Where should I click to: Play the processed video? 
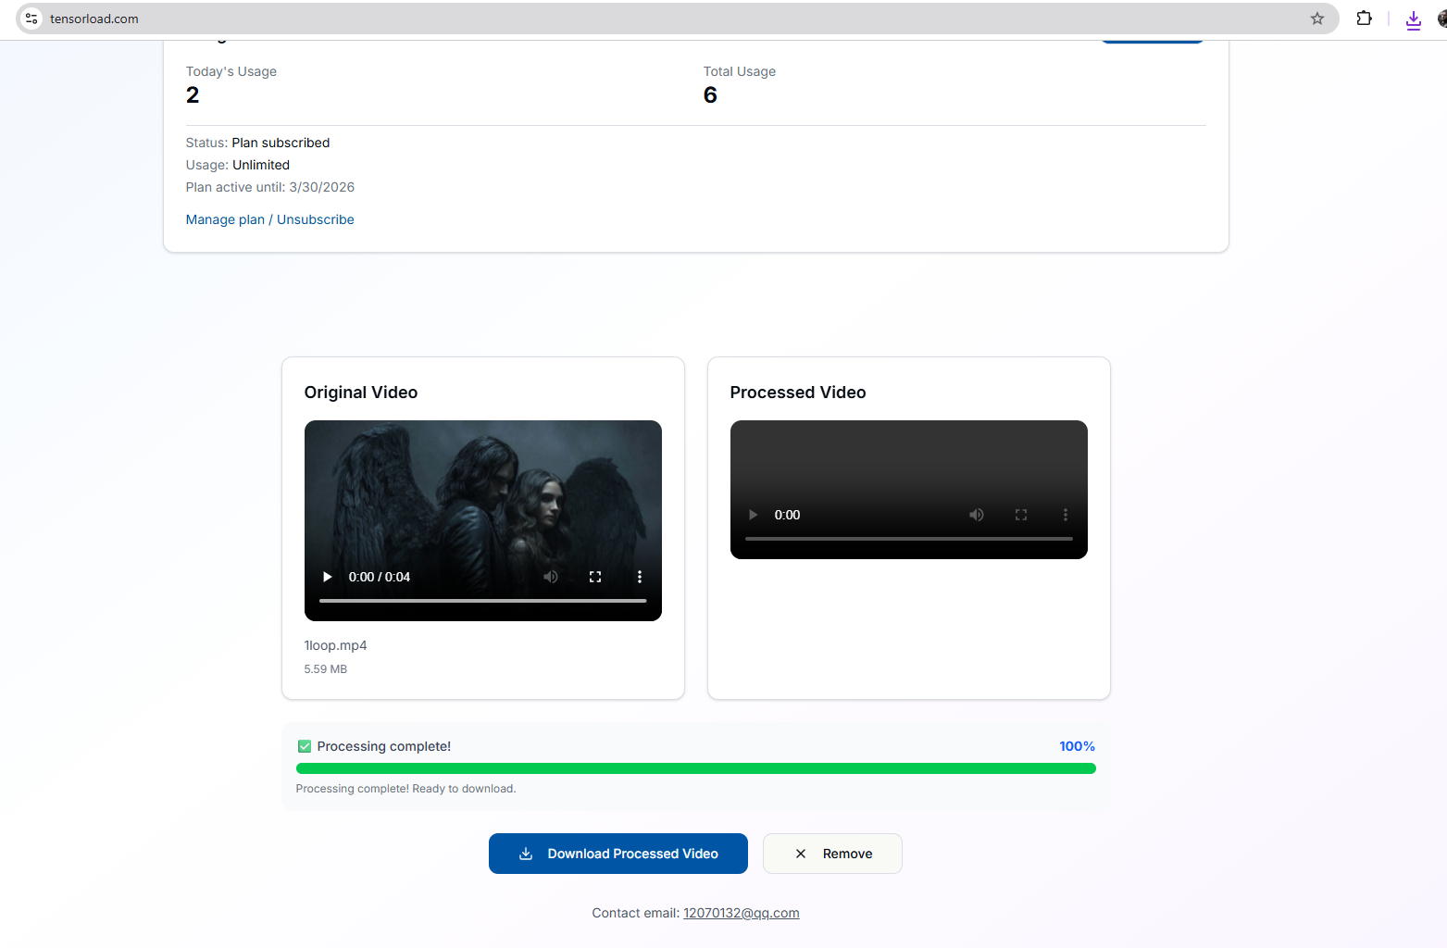753,514
